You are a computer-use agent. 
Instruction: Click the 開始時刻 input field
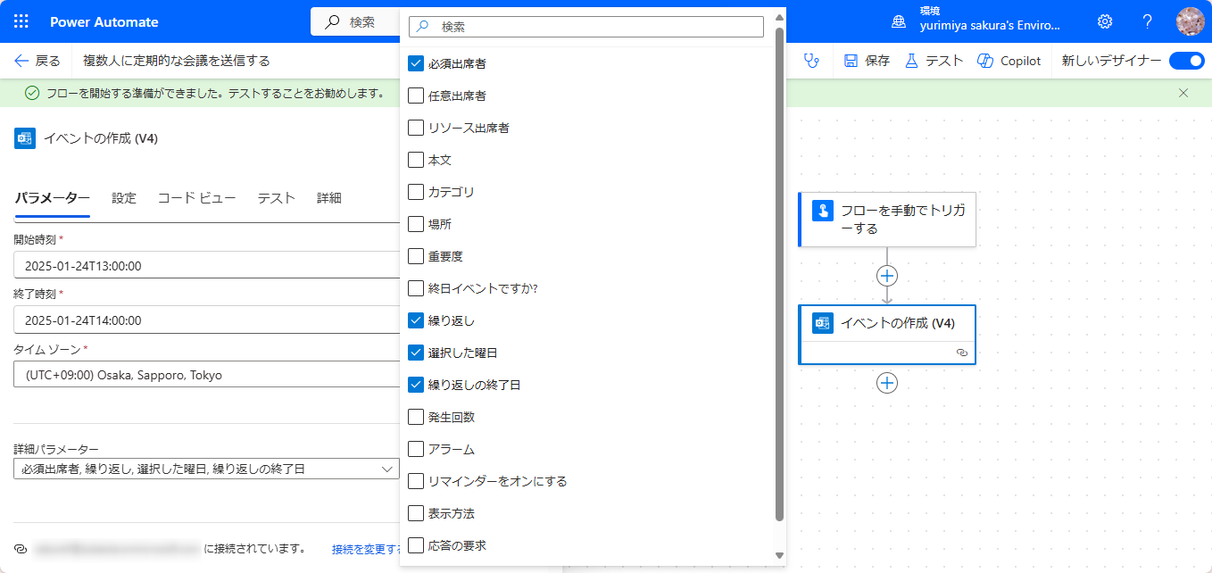point(207,265)
